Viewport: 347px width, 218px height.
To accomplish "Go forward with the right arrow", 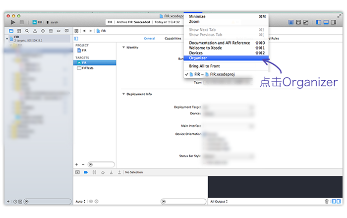I will click(x=91, y=31).
